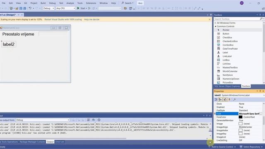265x149 pixels.
Task: Click the Property Pages wrench icon
Action: tap(234, 99)
